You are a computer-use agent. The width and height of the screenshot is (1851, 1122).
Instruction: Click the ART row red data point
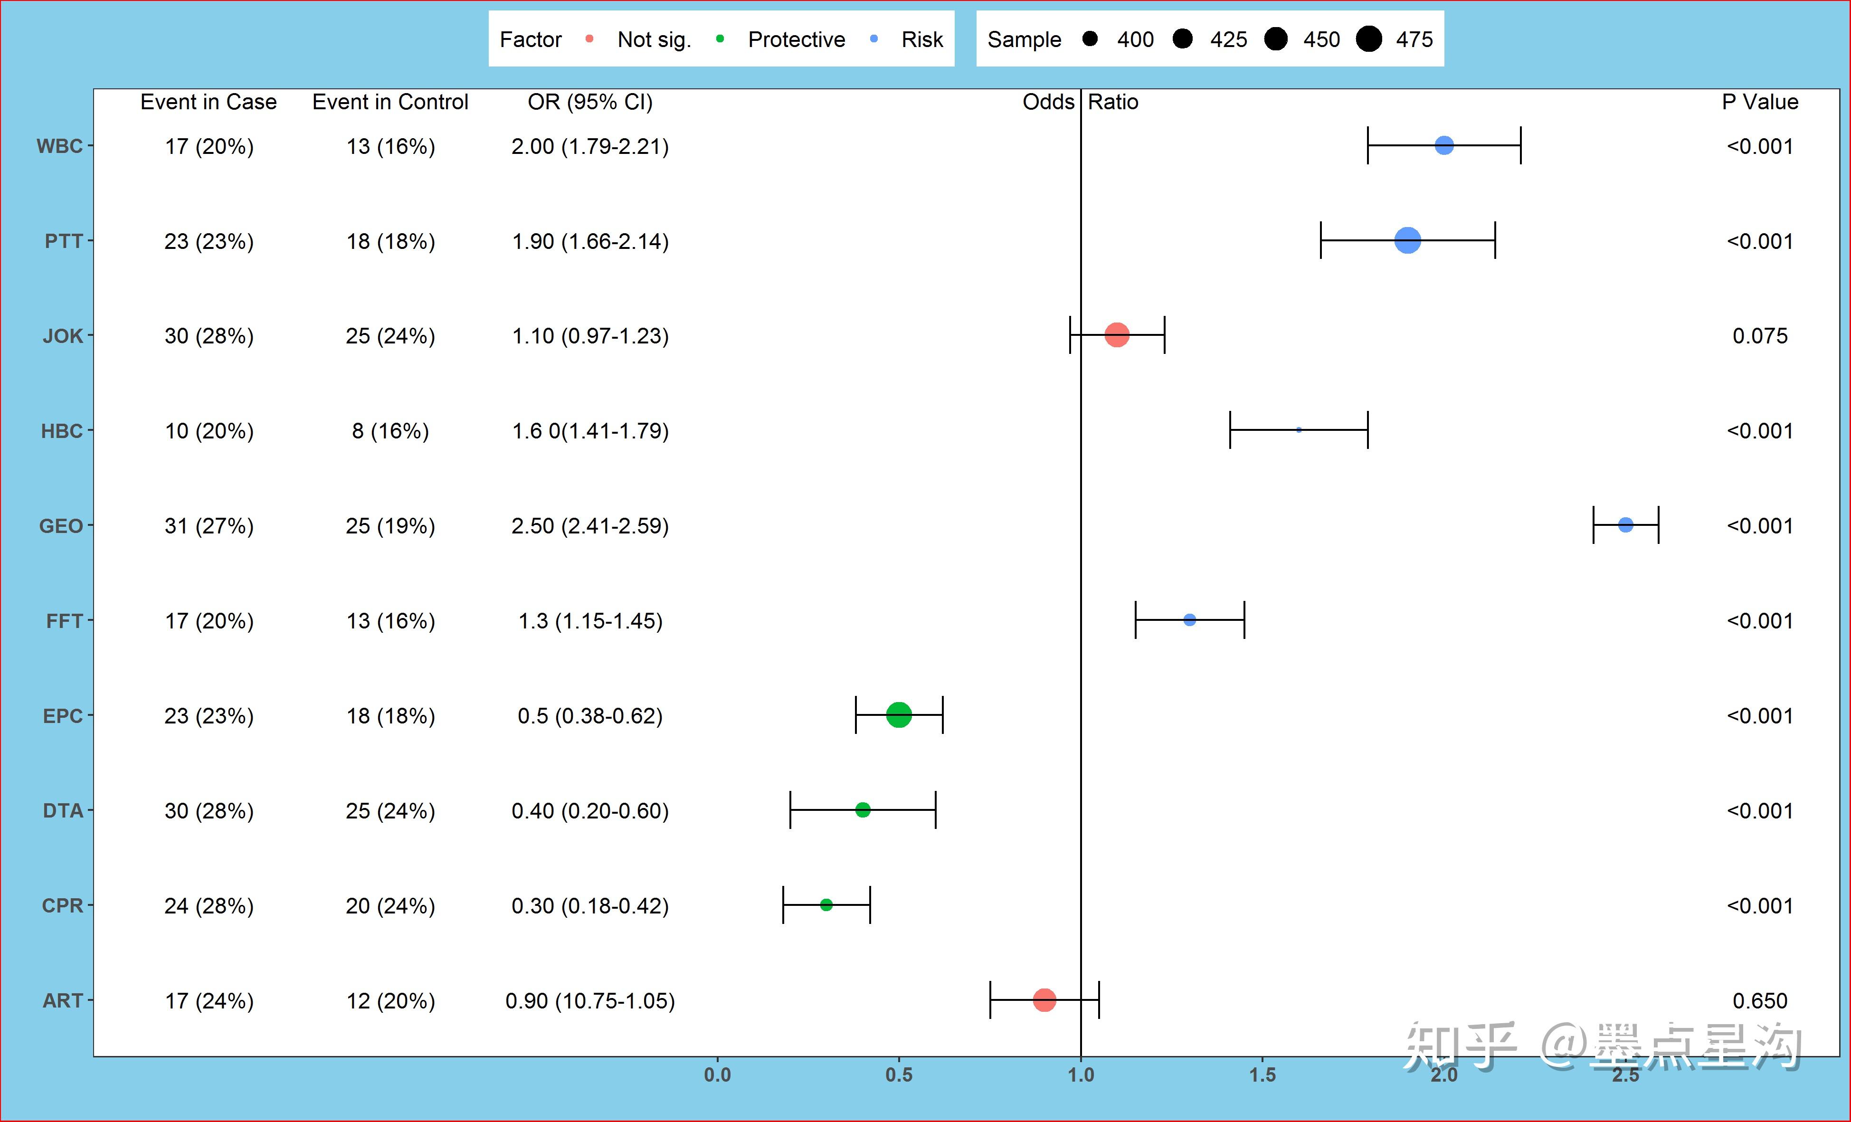(1044, 1000)
